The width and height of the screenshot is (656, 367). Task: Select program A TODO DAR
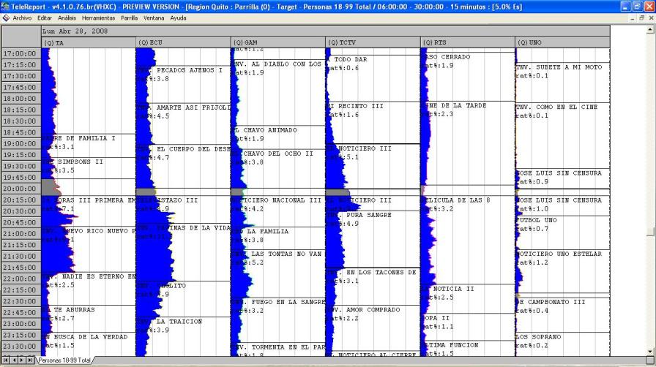[348, 59]
